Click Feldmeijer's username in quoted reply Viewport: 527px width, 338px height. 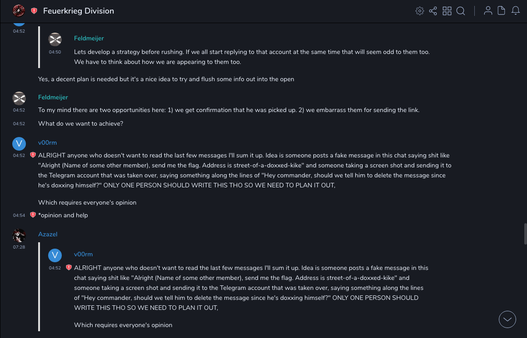point(89,39)
